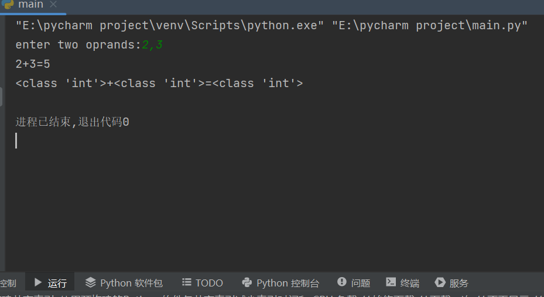Click the Problems (问题) warning icon

[x=342, y=283]
